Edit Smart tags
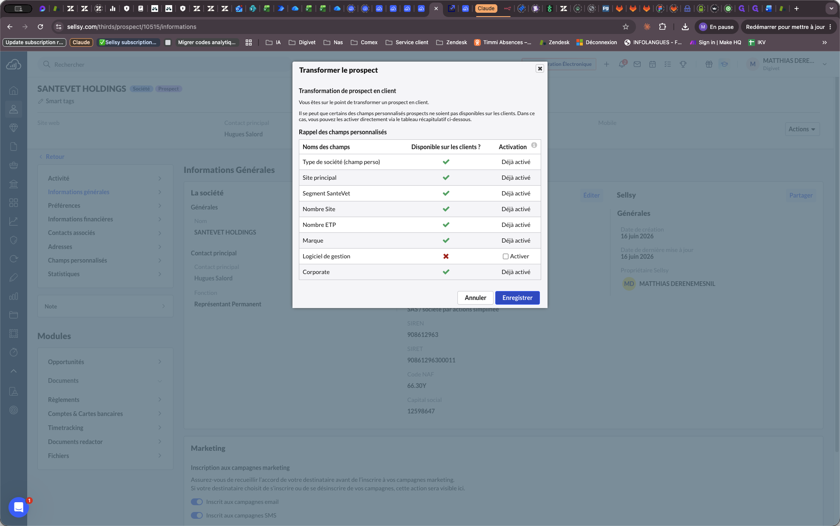 (56, 101)
